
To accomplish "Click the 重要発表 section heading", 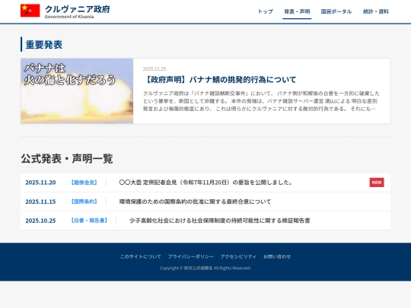I will 44,45.
